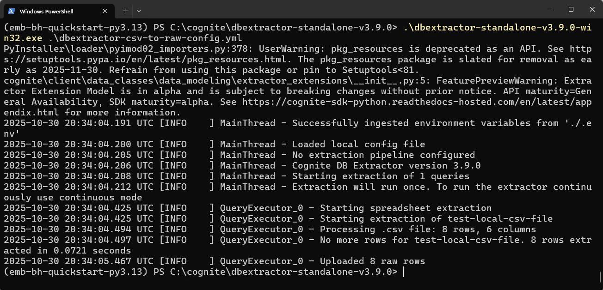Click 'Processing .csv file: 8 rows, 6 columns' text
The width and height of the screenshot is (603, 290).
pyautogui.click(x=428, y=230)
